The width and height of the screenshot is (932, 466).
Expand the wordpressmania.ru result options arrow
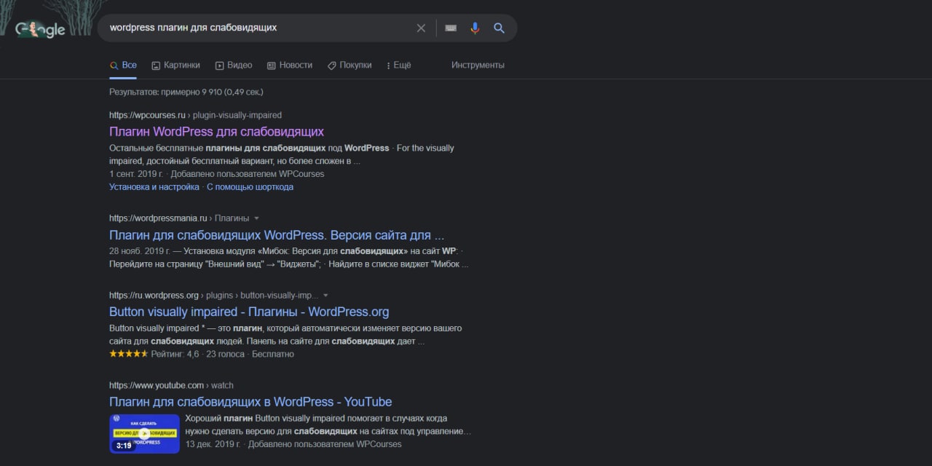click(256, 218)
